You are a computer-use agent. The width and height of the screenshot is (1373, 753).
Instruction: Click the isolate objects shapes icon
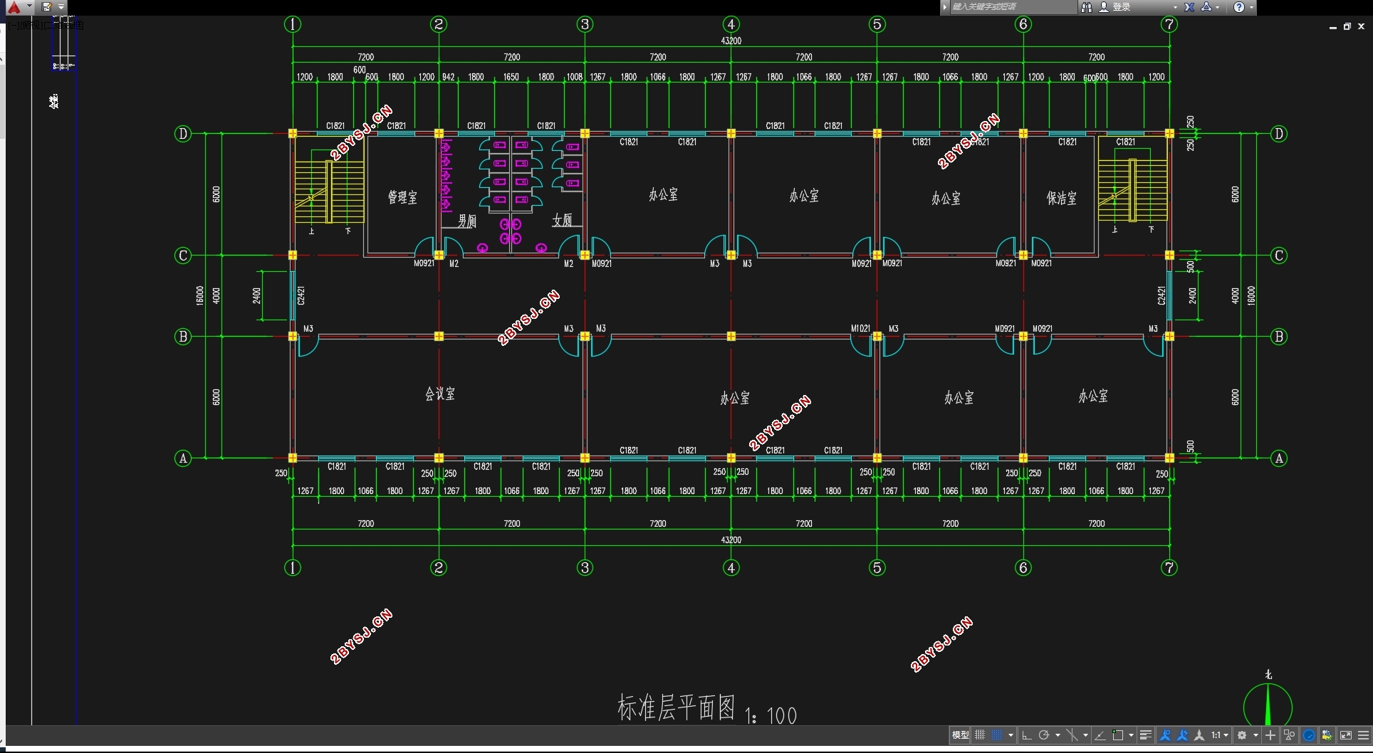[x=1289, y=735]
